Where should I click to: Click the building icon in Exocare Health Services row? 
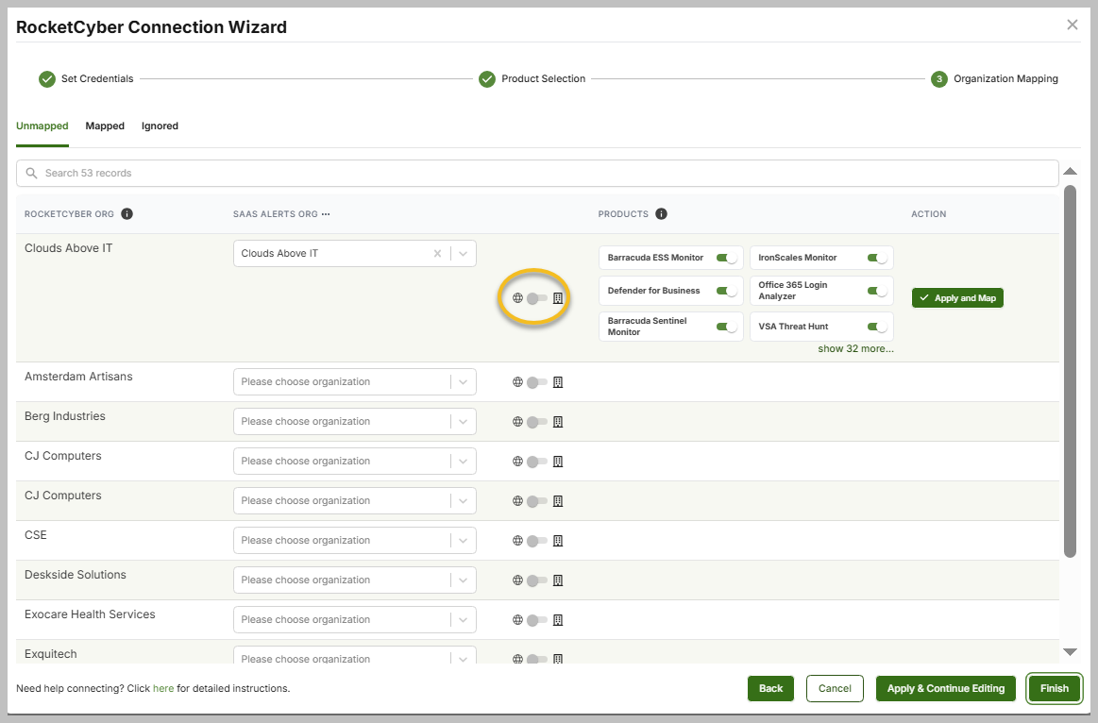click(x=558, y=620)
